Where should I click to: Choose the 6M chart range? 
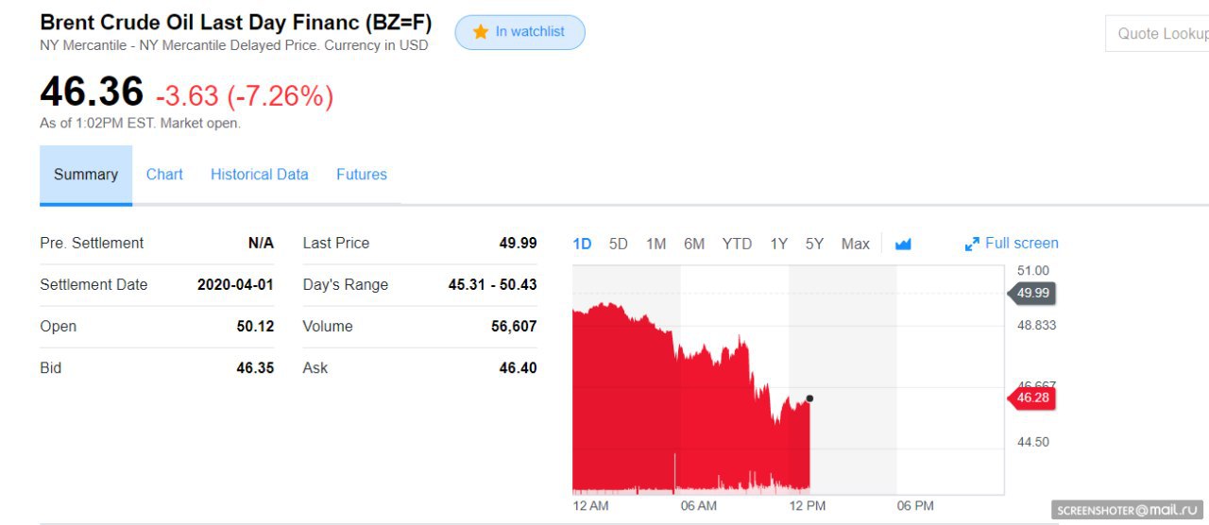pos(694,244)
